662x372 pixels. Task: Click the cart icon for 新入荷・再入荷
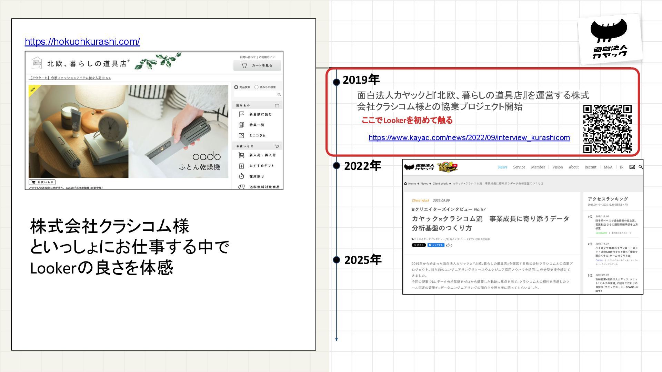point(241,155)
